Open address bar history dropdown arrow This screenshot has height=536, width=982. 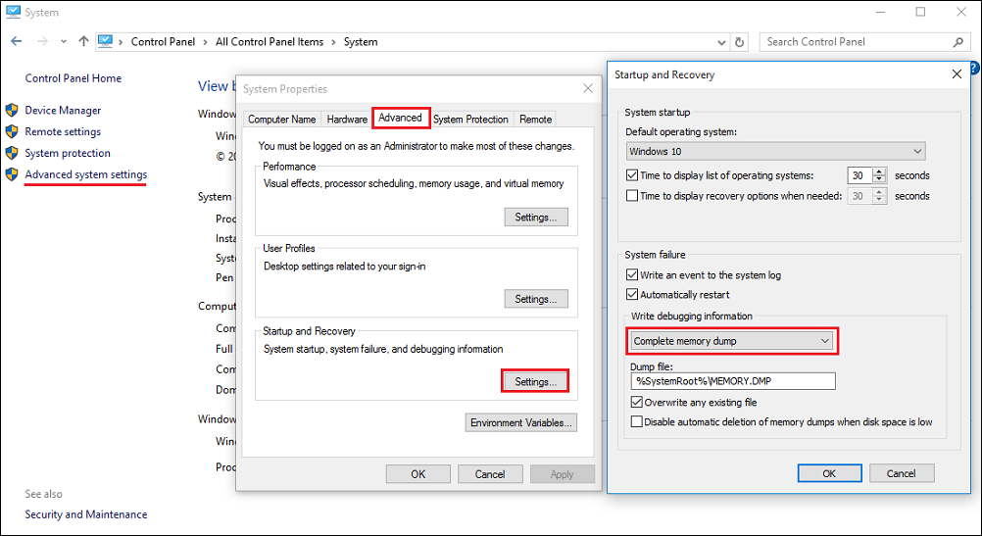coord(721,42)
